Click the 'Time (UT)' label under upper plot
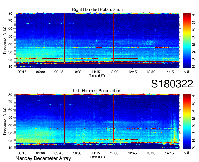The width and height of the screenshot is (199, 162). (x=97, y=76)
